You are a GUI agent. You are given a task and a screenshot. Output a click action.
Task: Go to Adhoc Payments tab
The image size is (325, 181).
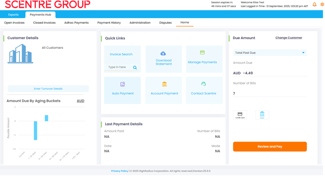pos(77,23)
